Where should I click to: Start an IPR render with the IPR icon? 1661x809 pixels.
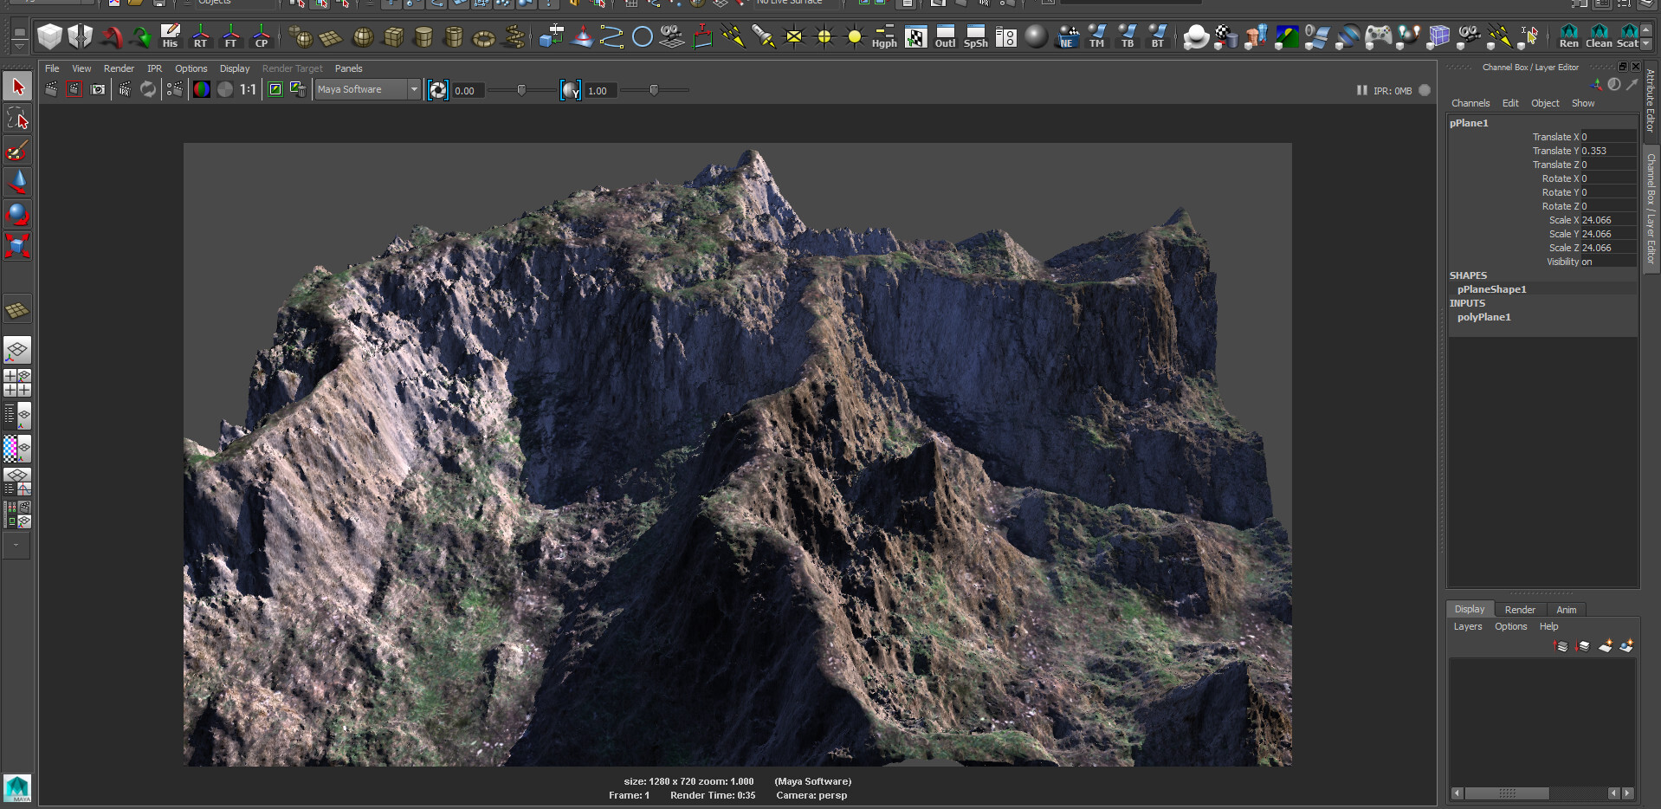(x=124, y=89)
